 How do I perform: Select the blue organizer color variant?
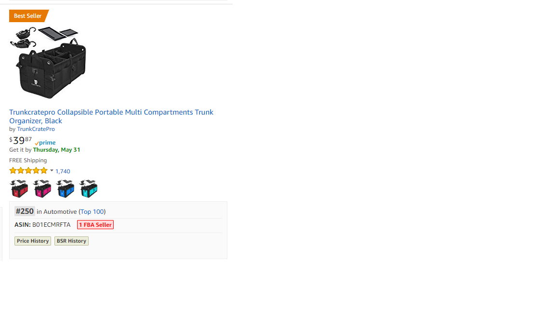[66, 189]
